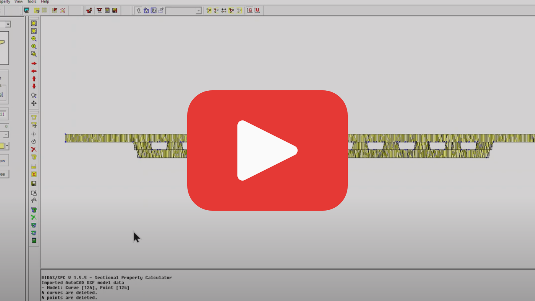Click the '4 curves are deleted.' message line

pyautogui.click(x=69, y=293)
